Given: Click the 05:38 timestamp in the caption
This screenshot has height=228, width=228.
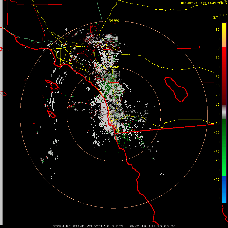Looking at the screenshot, I should coord(170,226).
